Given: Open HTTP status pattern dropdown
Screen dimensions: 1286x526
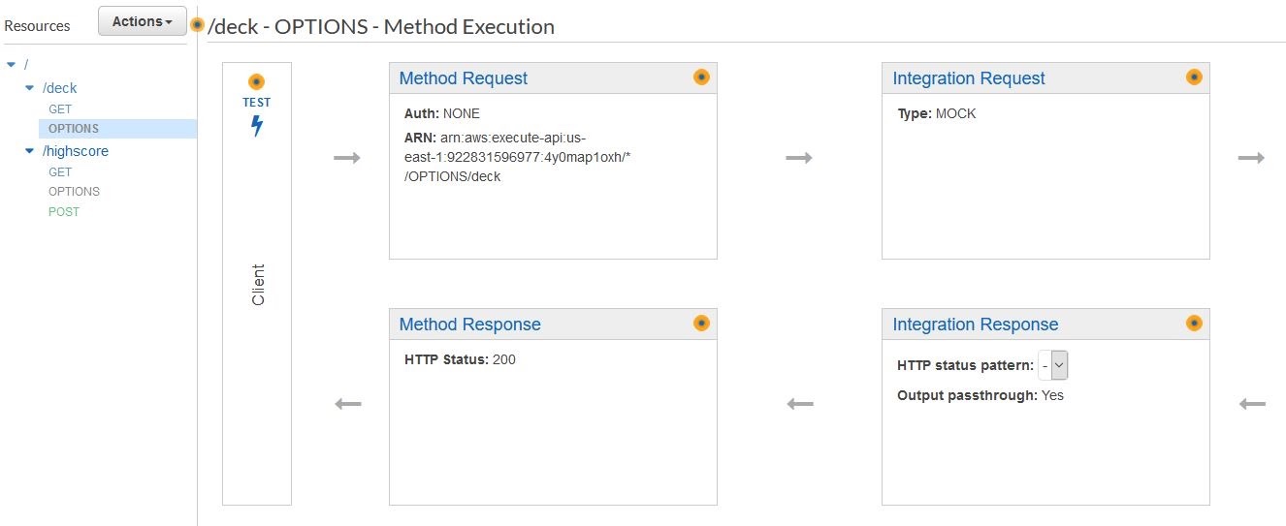Looking at the screenshot, I should click(x=1053, y=365).
